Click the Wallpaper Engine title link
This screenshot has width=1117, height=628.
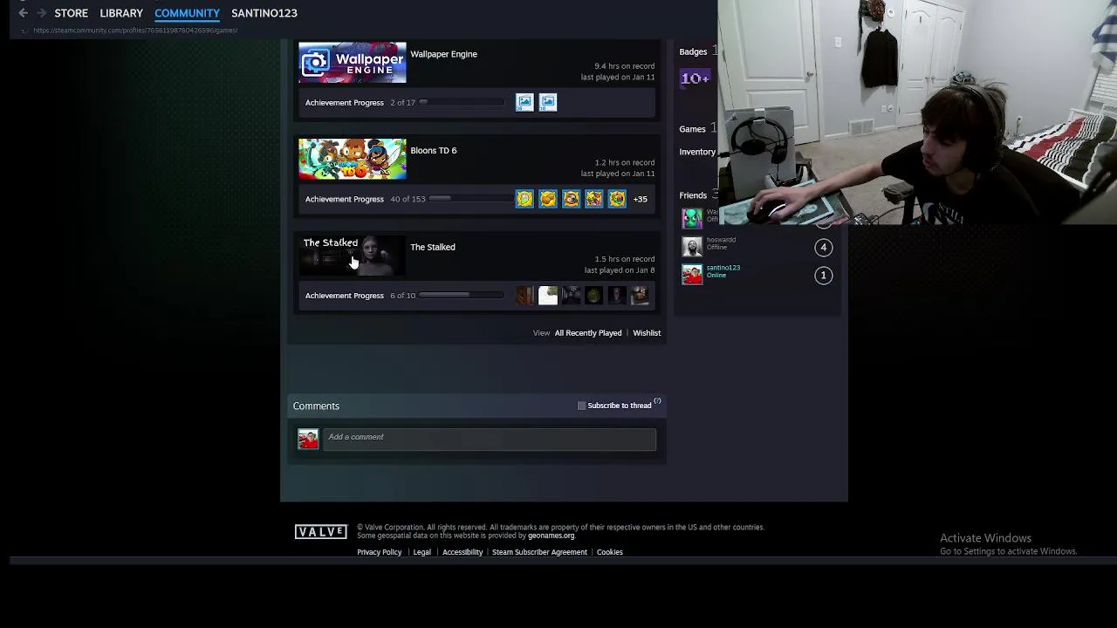(x=443, y=54)
